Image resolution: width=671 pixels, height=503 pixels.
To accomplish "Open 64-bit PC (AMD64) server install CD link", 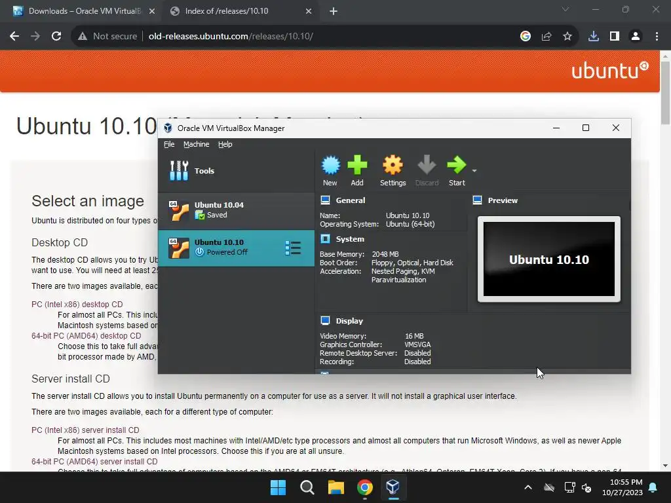I will coord(94,462).
